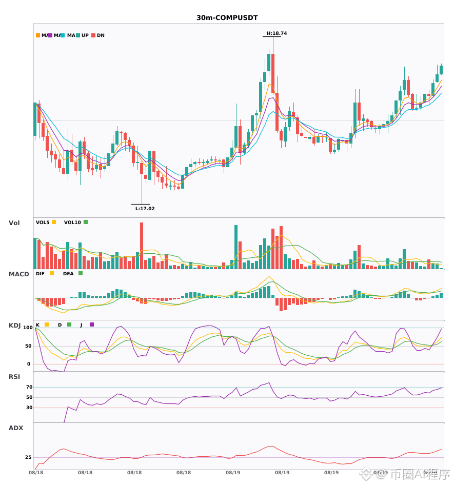Select the MACD panel label

point(18,274)
